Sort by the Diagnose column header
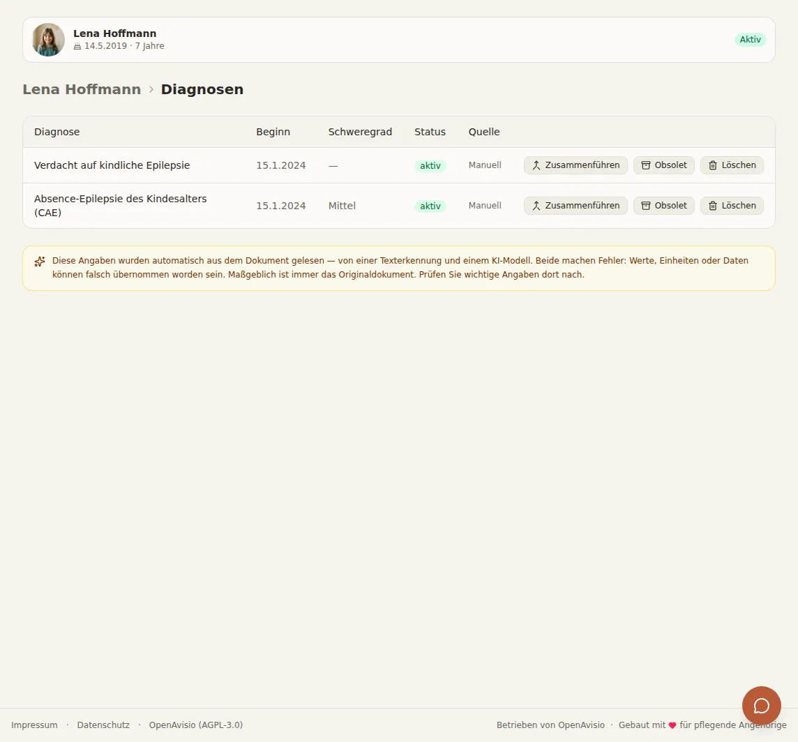The image size is (798, 742). point(57,132)
